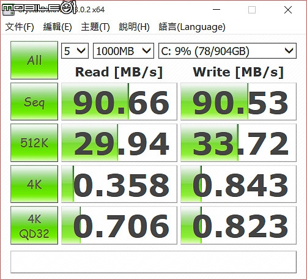Screen dimensions: 307x280
Task: Run all benchmarks with All button
Action: point(34,60)
